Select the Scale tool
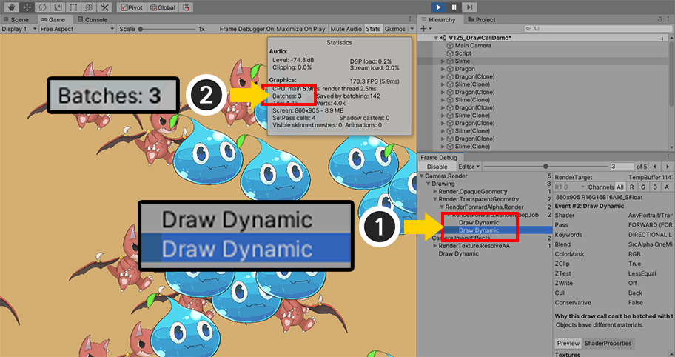This screenshot has width=675, height=357. [x=58, y=7]
